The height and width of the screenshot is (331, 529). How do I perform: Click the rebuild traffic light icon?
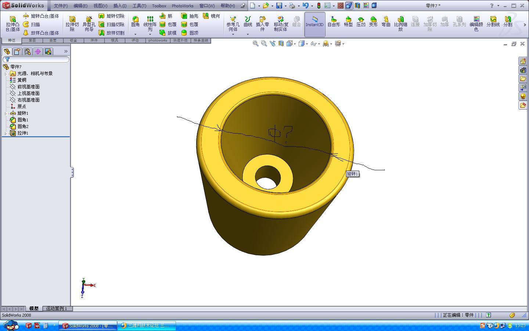319,6
